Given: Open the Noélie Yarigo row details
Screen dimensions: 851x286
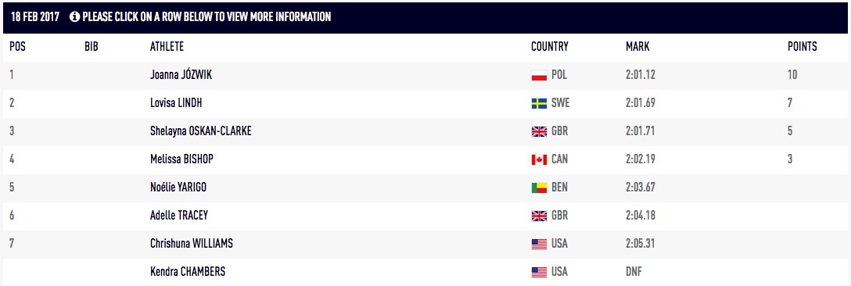Looking at the screenshot, I should (425, 188).
